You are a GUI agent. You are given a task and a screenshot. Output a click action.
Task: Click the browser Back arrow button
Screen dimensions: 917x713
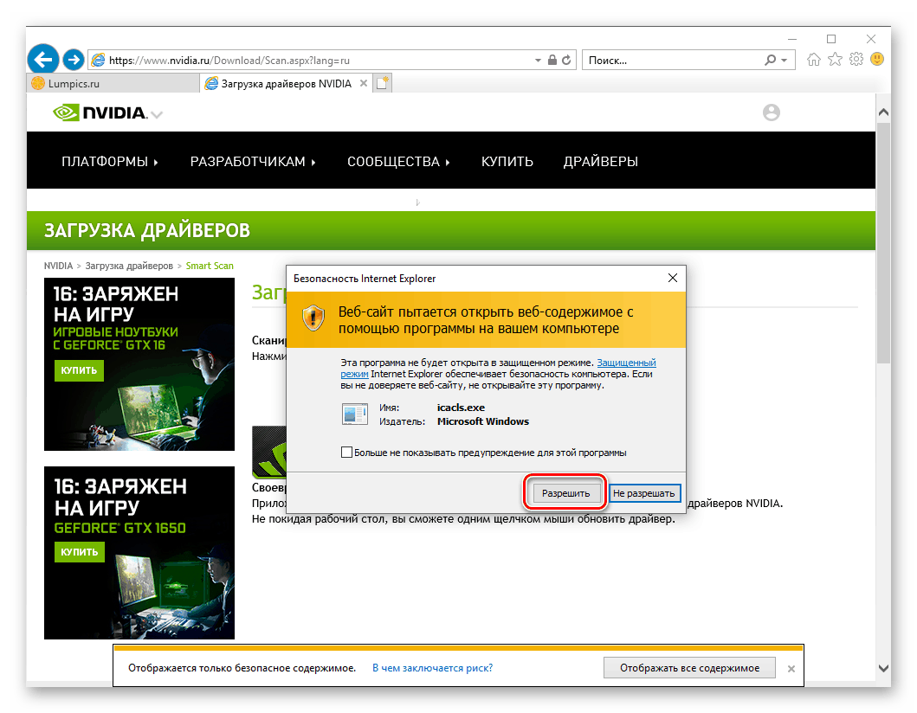(x=42, y=59)
